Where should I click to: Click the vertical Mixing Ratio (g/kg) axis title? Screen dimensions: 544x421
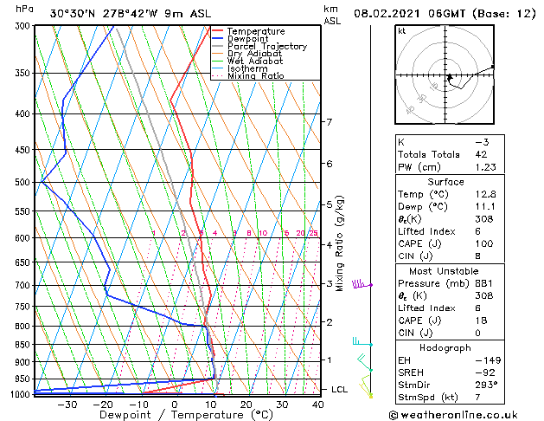coord(339,243)
